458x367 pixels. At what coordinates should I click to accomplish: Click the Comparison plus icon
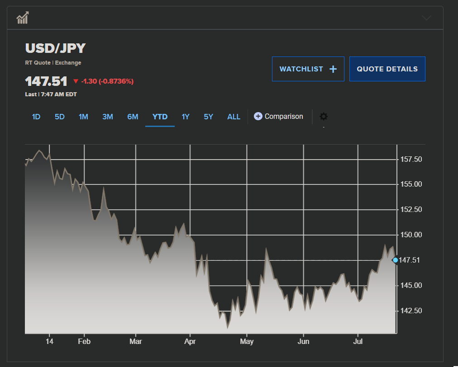[258, 117]
